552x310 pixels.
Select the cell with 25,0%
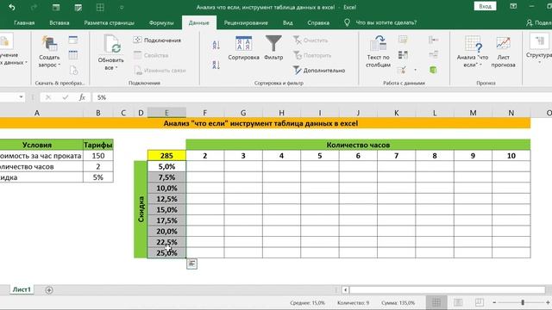click(166, 252)
